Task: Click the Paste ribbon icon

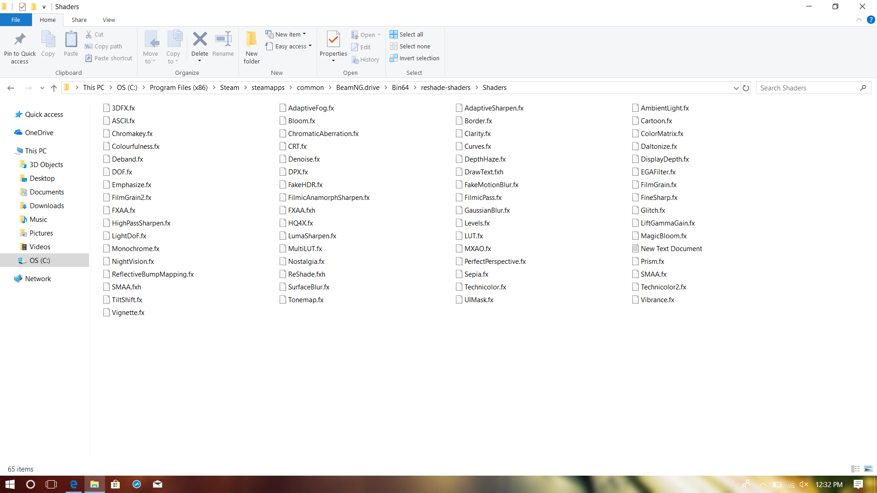Action: coord(71,40)
